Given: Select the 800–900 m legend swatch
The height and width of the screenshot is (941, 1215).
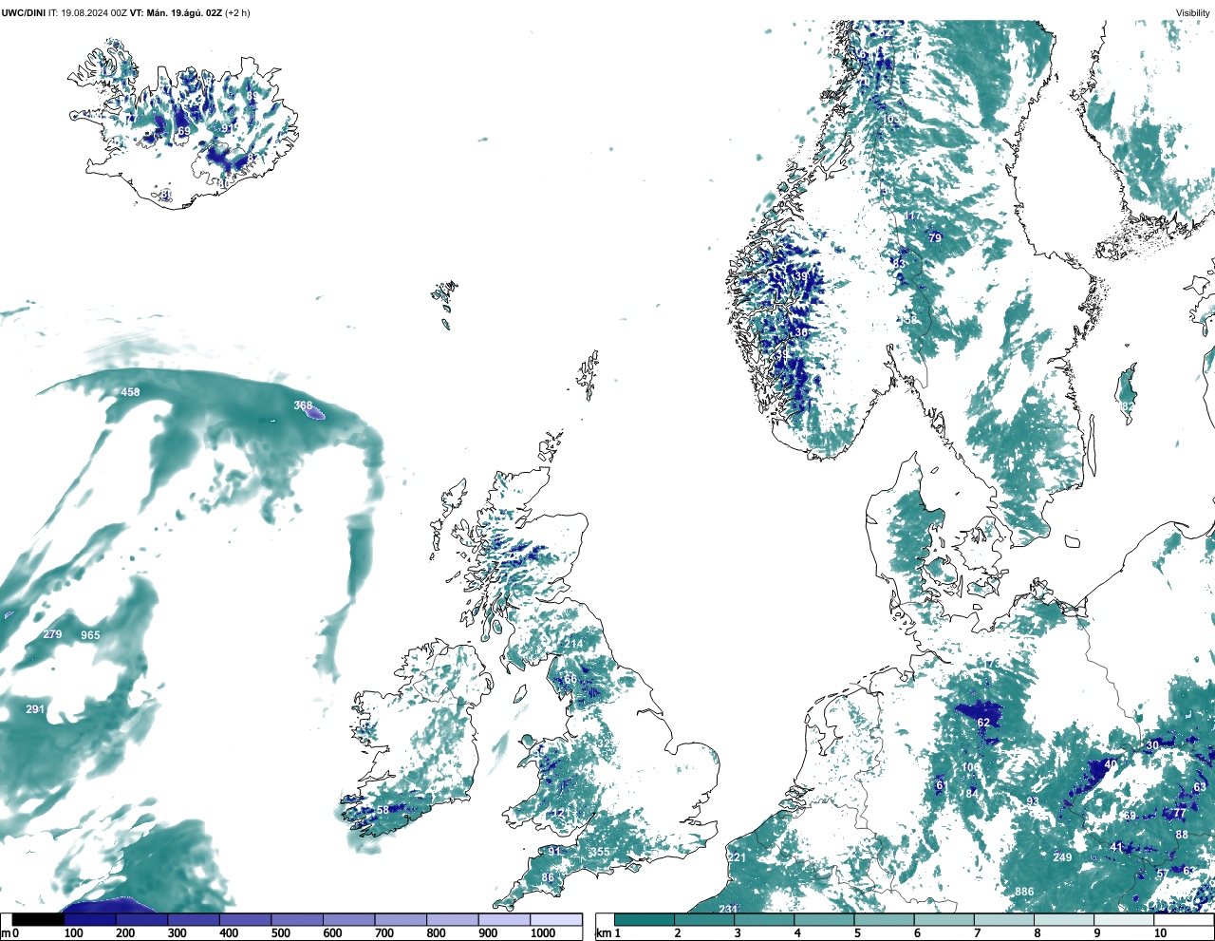Looking at the screenshot, I should 452,919.
